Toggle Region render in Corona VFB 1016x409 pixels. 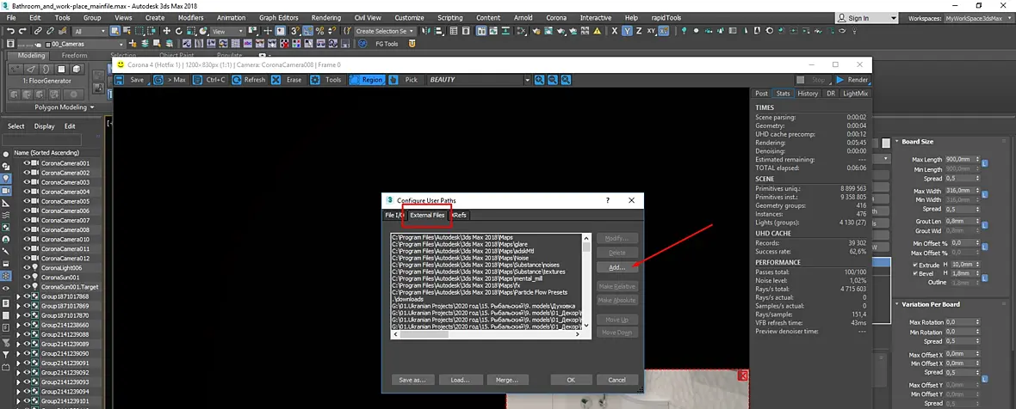(x=367, y=79)
